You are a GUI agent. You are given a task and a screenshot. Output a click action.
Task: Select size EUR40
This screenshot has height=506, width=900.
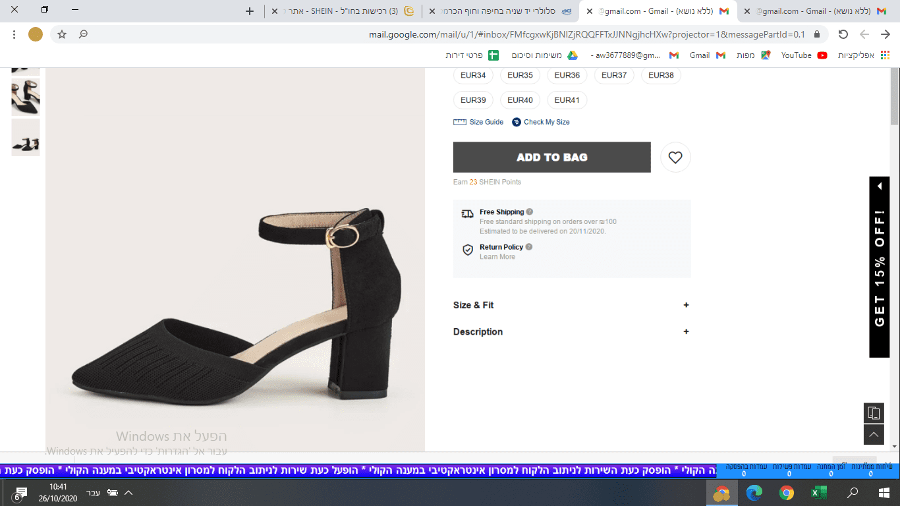point(520,100)
